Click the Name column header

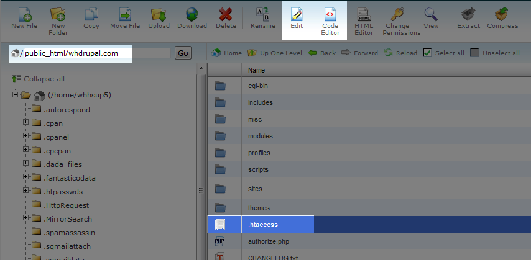(256, 71)
